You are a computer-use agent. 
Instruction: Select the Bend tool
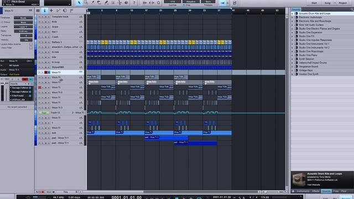(119, 3)
